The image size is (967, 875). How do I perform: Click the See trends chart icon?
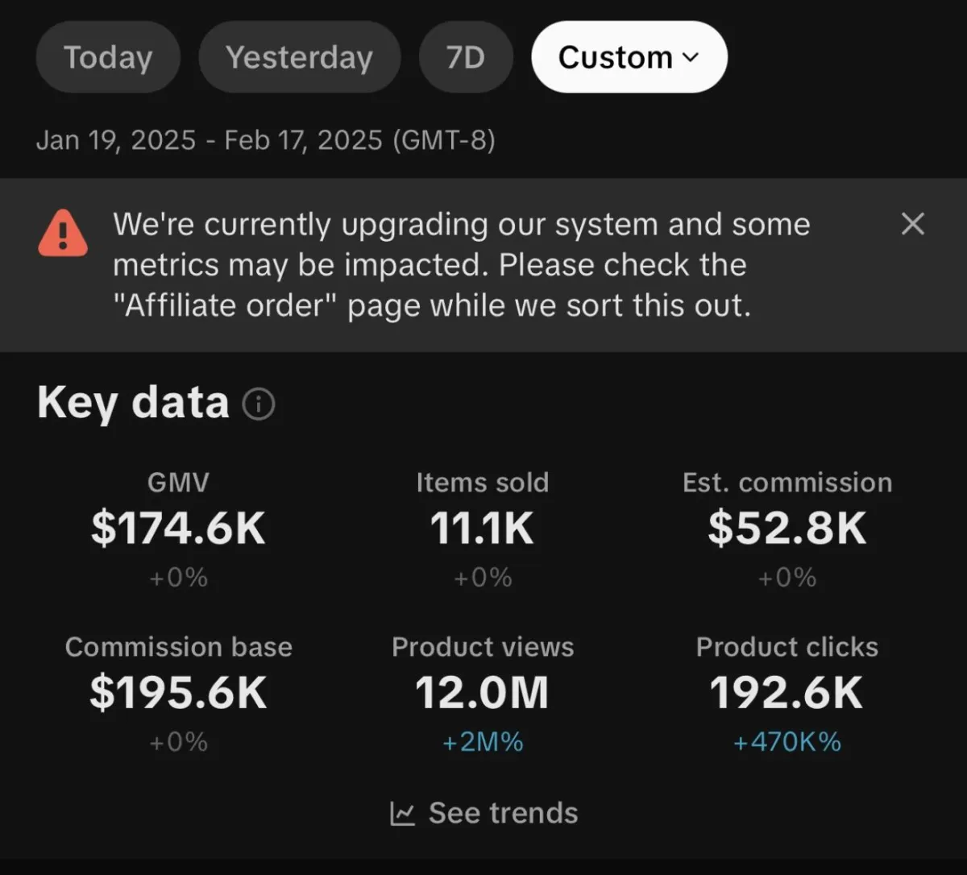(402, 814)
